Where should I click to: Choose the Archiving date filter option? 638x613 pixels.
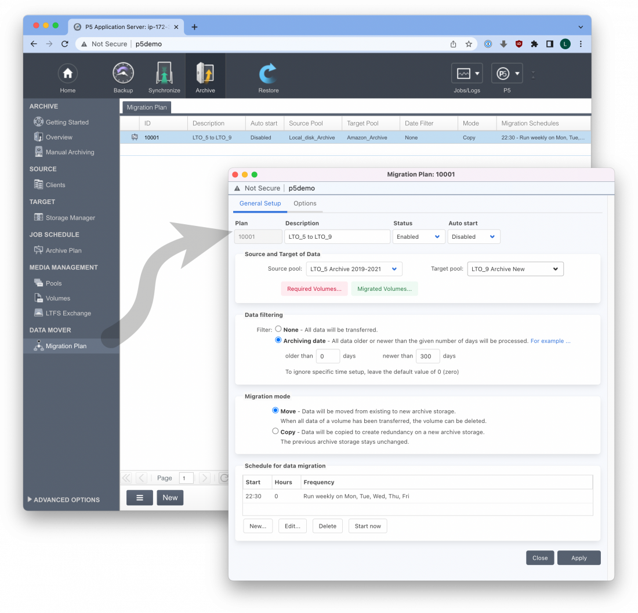pyautogui.click(x=278, y=341)
